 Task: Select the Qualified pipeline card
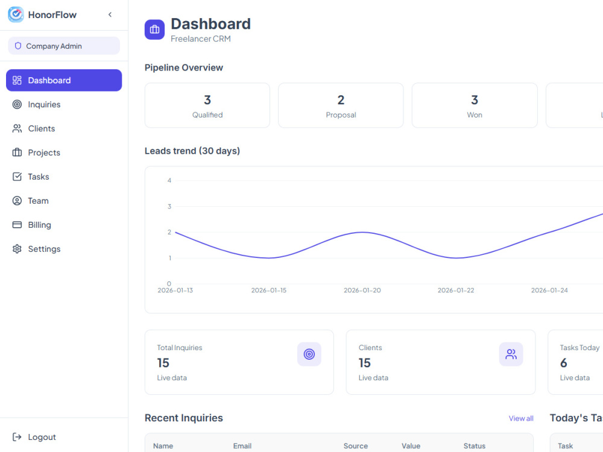(207, 105)
